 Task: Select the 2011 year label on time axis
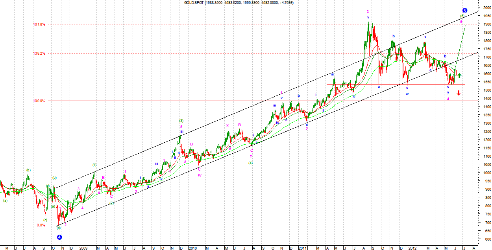coord(302,248)
